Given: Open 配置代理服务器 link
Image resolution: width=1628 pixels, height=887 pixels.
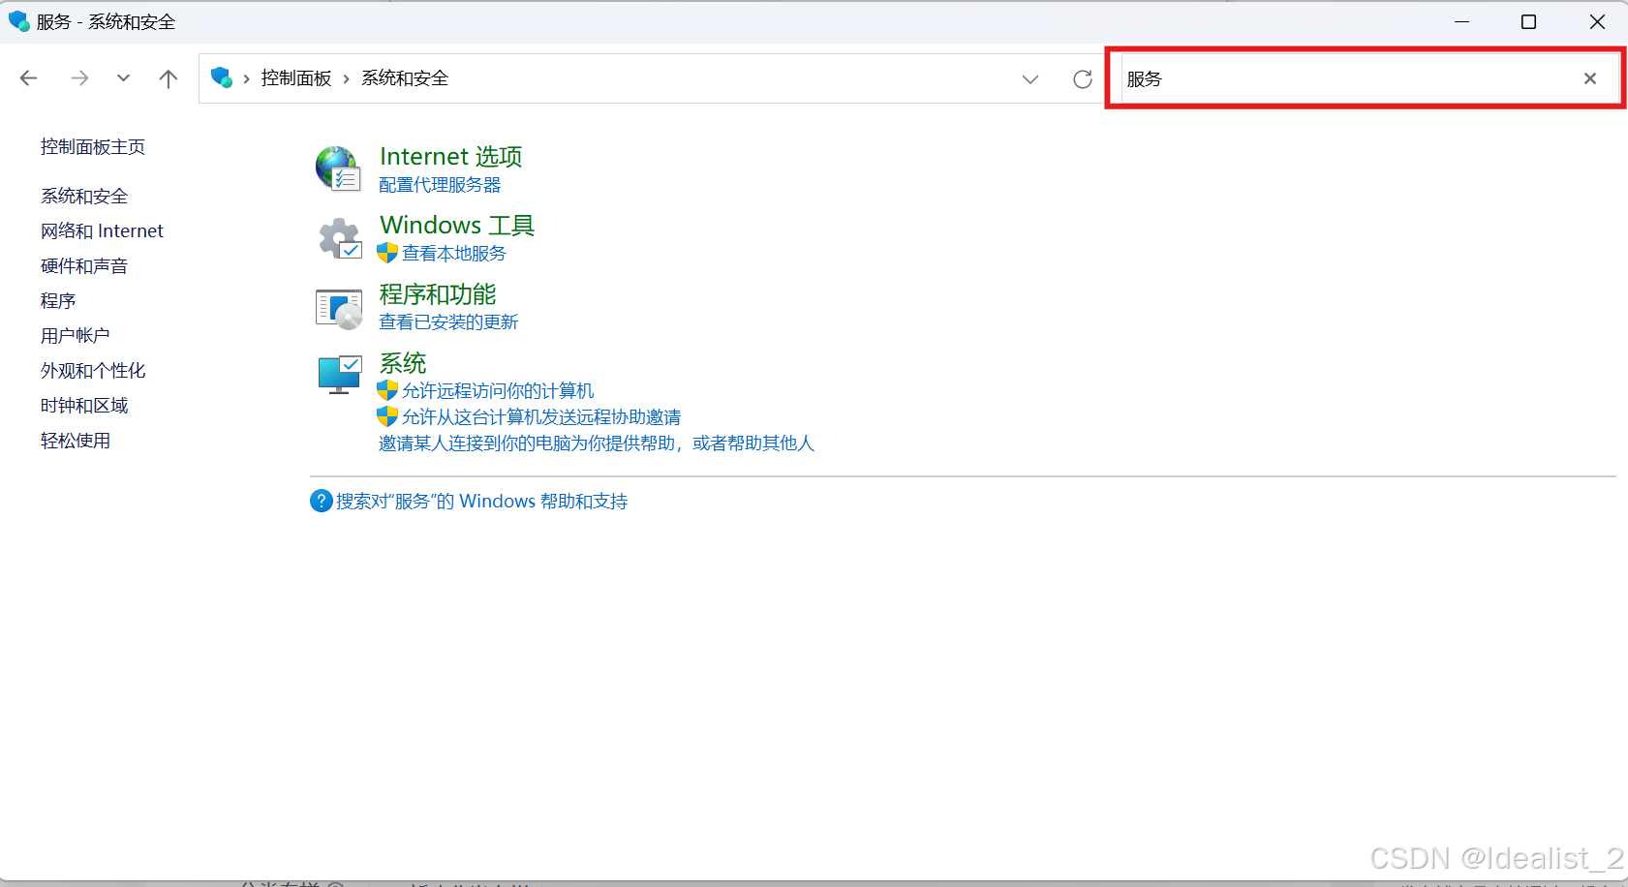Looking at the screenshot, I should click(440, 185).
